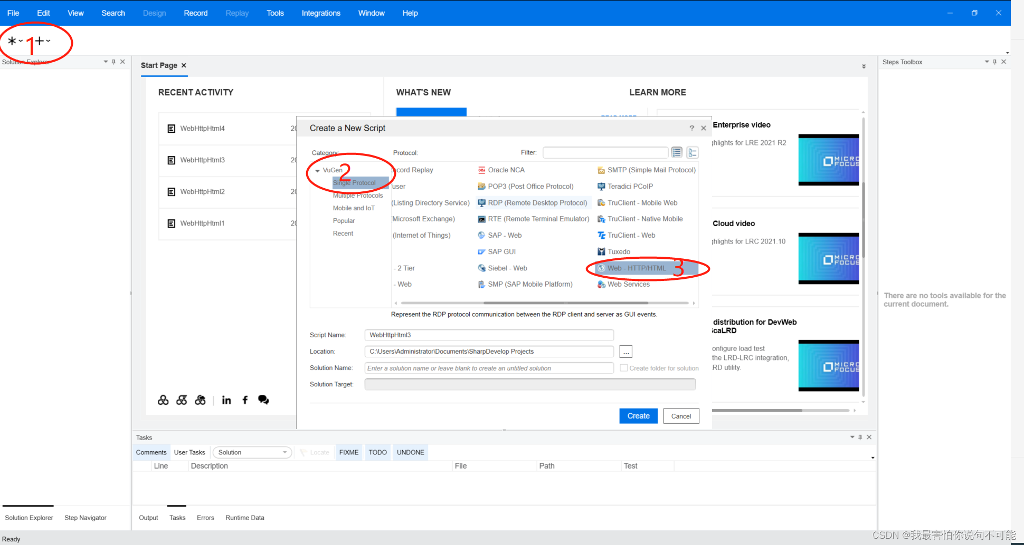Switch to the Errors tab
The height and width of the screenshot is (545, 1024).
point(205,518)
